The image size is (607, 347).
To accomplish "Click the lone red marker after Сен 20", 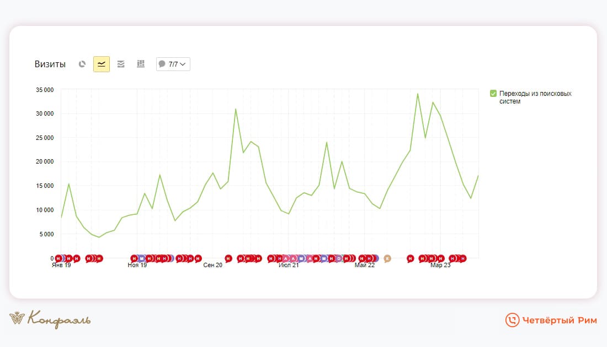I will [228, 258].
